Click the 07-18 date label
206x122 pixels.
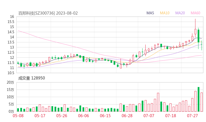click(171, 116)
